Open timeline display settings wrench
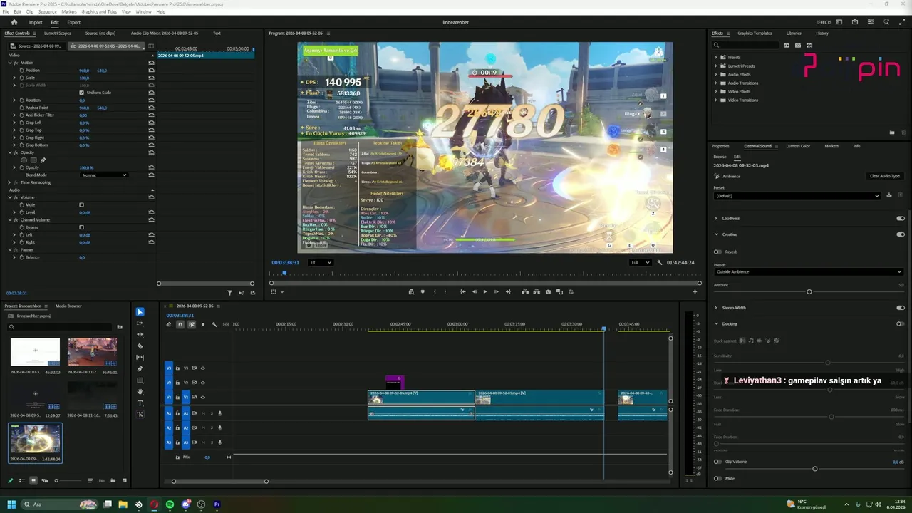The width and height of the screenshot is (912, 513). (214, 324)
